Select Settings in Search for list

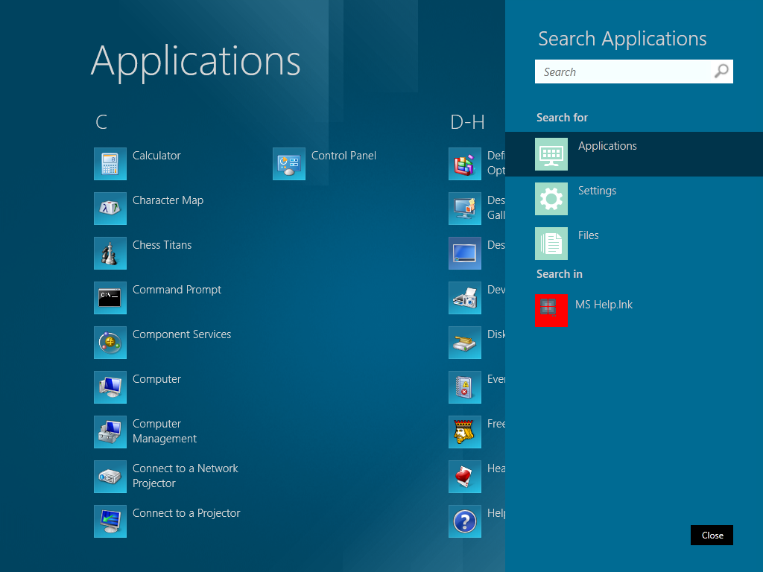[x=634, y=199]
